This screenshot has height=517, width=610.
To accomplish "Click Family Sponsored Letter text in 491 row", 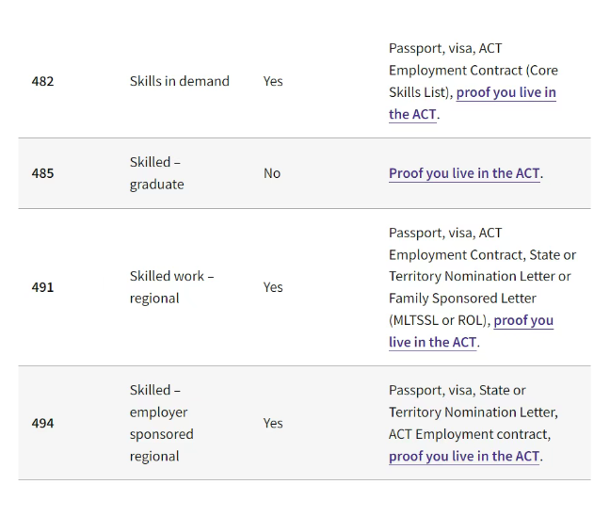I will pyautogui.click(x=462, y=299).
